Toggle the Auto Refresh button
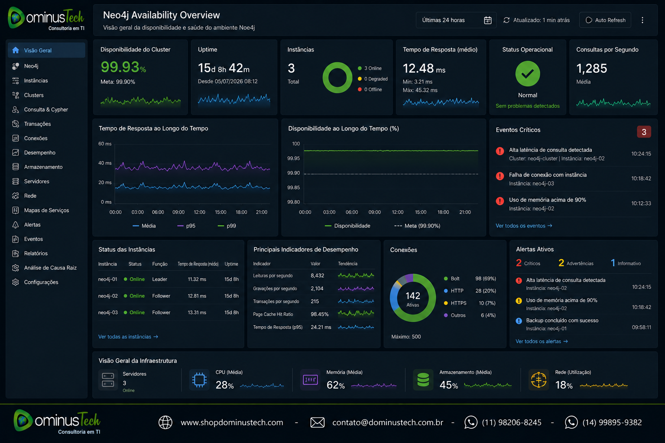Image resolution: width=665 pixels, height=443 pixels. pyautogui.click(x=605, y=20)
